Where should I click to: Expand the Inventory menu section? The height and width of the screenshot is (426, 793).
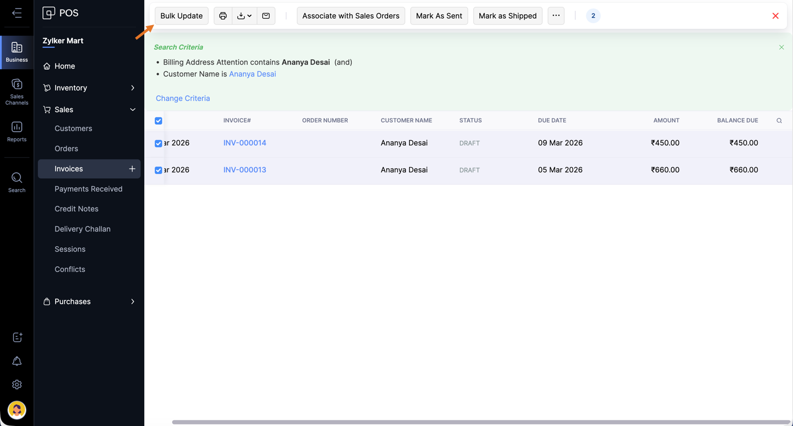tap(89, 88)
